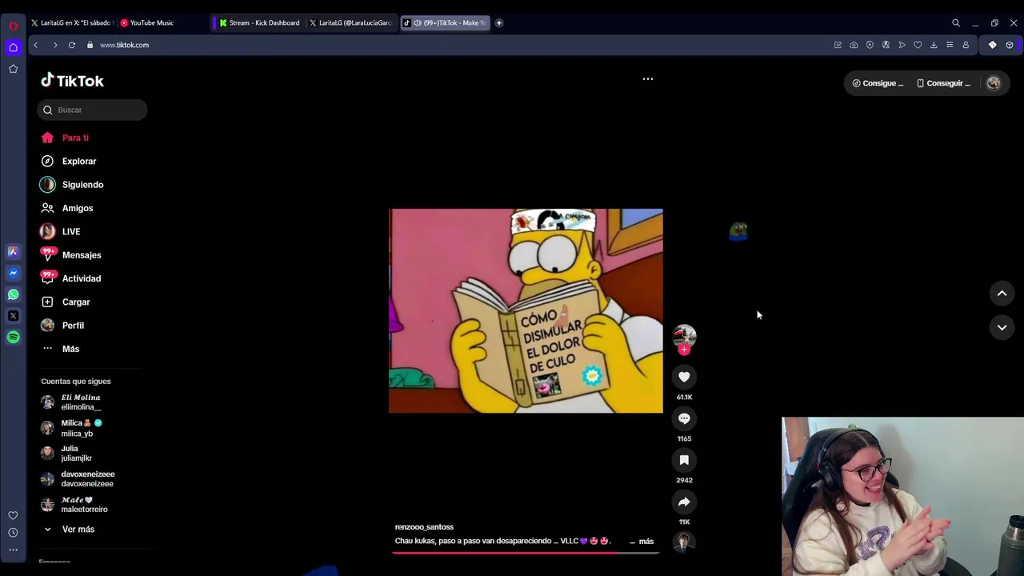Bookmark the video (2942 saves)
Image resolution: width=1024 pixels, height=576 pixels.
(684, 460)
